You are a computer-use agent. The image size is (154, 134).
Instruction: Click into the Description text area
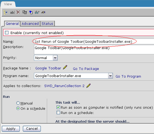click(x=94, y=49)
